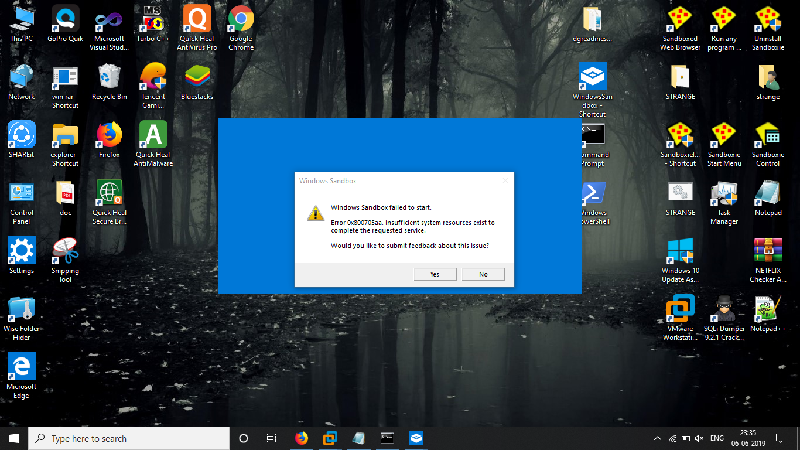Launch Quick Heal Secure Browser
This screenshot has width=800, height=450.
pyautogui.click(x=110, y=203)
